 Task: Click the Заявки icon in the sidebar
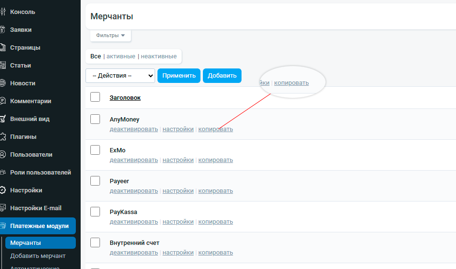[2, 29]
